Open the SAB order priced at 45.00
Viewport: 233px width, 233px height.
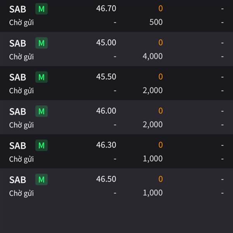pos(116,49)
